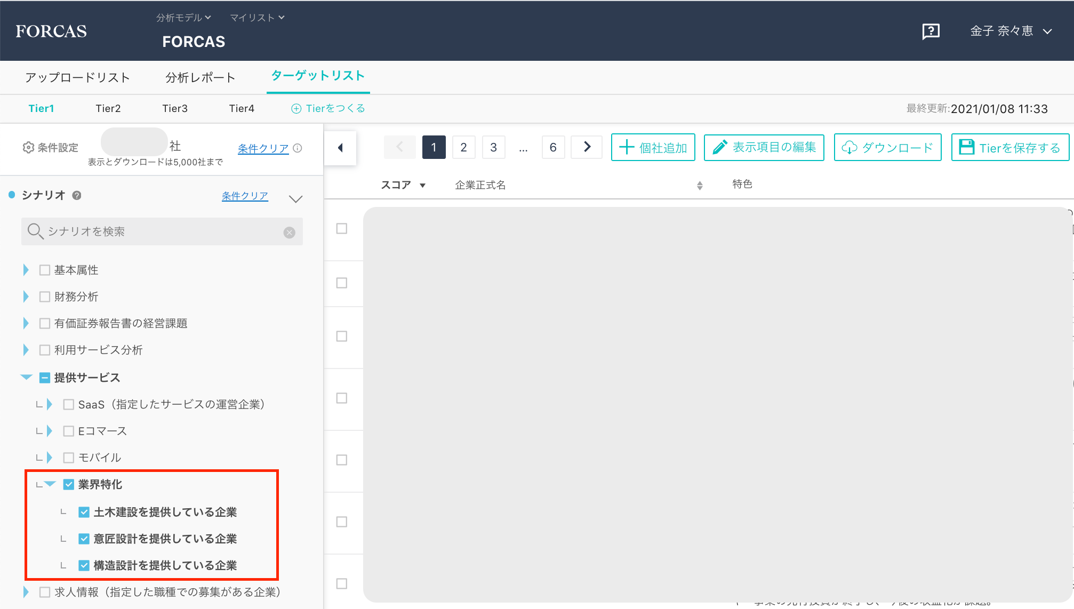This screenshot has height=609, width=1074.
Task: Open the 分析モデル dropdown menu
Action: 183,18
